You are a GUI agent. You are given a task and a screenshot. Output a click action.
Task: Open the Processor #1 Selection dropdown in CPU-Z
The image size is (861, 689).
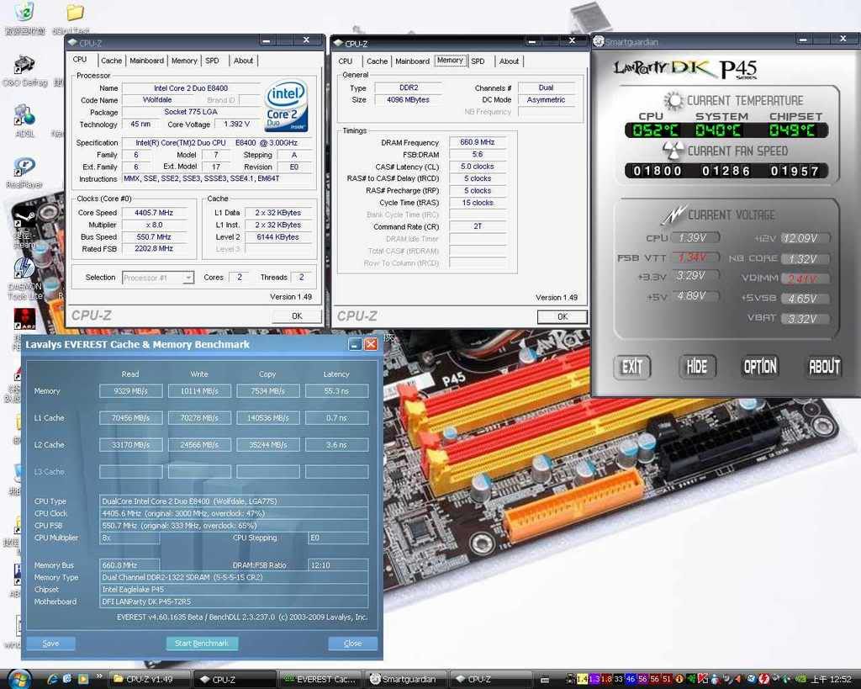[158, 278]
